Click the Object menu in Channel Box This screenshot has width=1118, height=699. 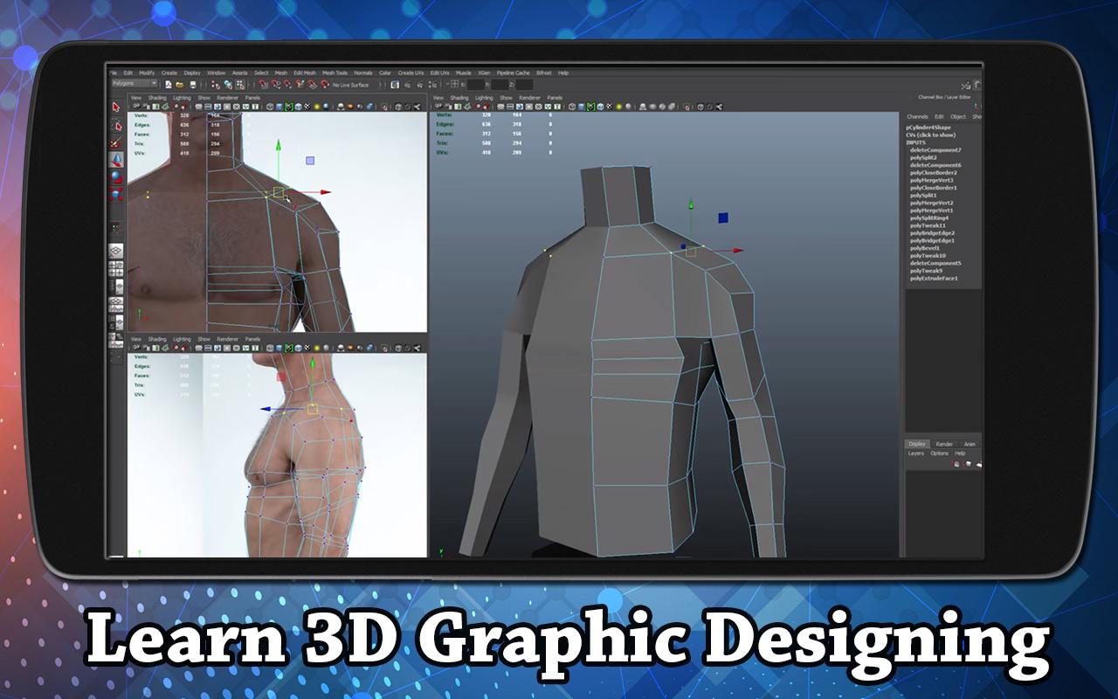(958, 116)
